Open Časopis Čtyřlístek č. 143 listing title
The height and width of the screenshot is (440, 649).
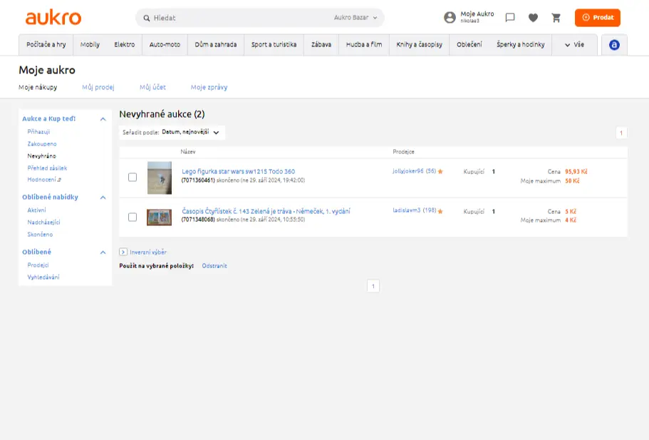pos(266,211)
